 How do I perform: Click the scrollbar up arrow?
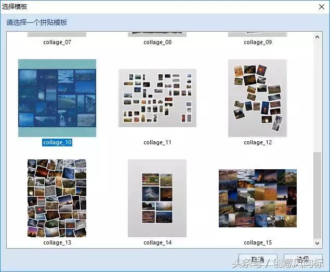coord(318,36)
